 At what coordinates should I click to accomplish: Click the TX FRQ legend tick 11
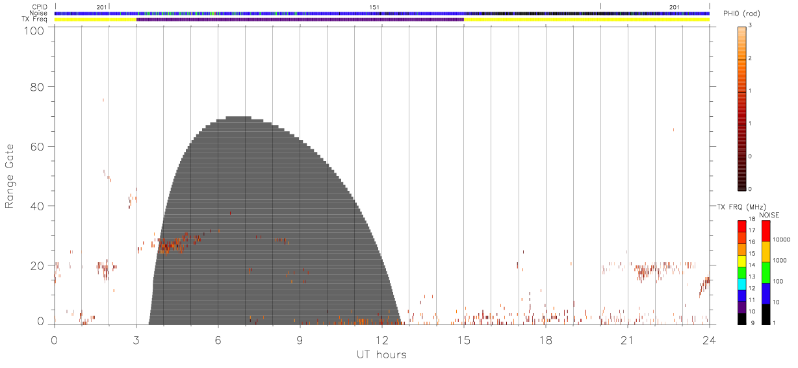(752, 299)
